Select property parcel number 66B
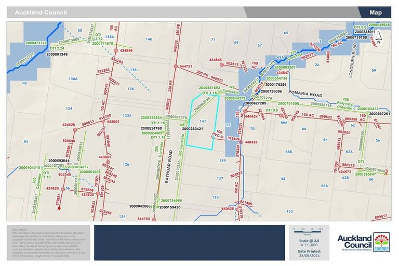This screenshot has height=266, width=399. (288, 152)
